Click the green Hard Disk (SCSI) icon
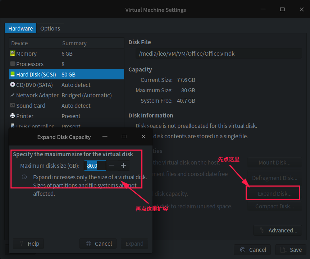310x259 pixels. click(13, 74)
